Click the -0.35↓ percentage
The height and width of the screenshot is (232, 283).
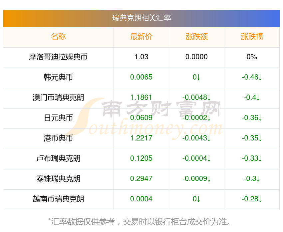point(252,138)
